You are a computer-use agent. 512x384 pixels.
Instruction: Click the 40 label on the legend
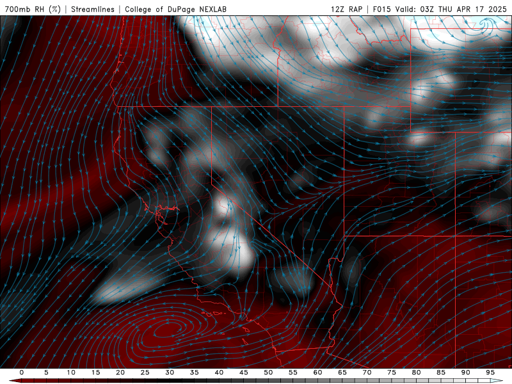click(x=219, y=372)
